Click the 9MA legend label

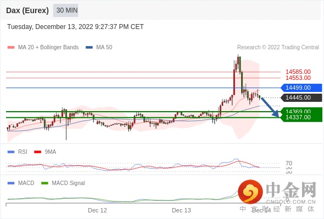[51, 152]
